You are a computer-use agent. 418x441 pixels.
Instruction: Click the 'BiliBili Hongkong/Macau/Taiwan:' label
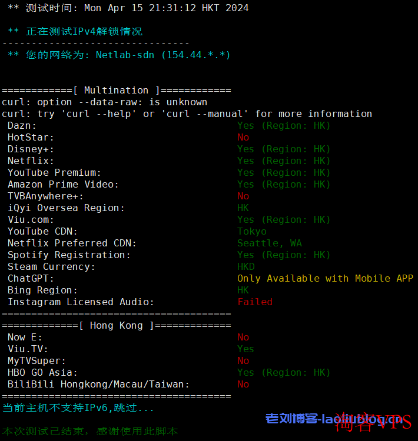click(x=98, y=385)
